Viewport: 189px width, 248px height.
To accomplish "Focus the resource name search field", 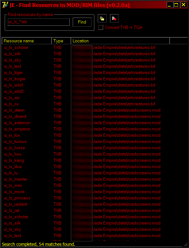I will tap(39, 22).
